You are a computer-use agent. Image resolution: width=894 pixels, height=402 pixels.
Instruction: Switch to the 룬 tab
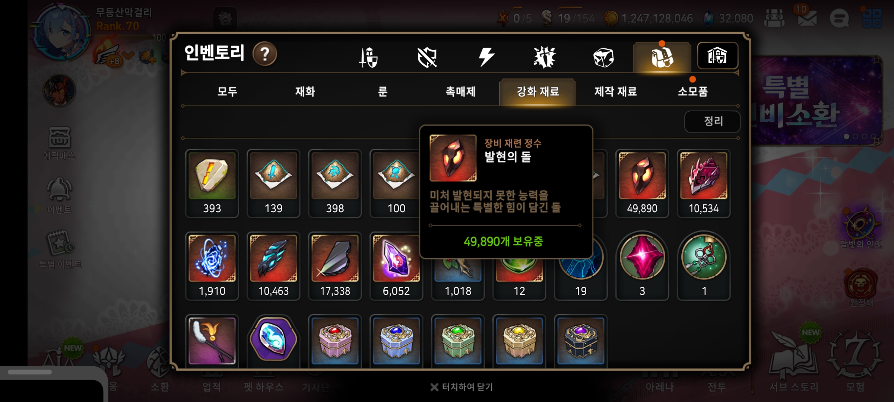(x=383, y=91)
